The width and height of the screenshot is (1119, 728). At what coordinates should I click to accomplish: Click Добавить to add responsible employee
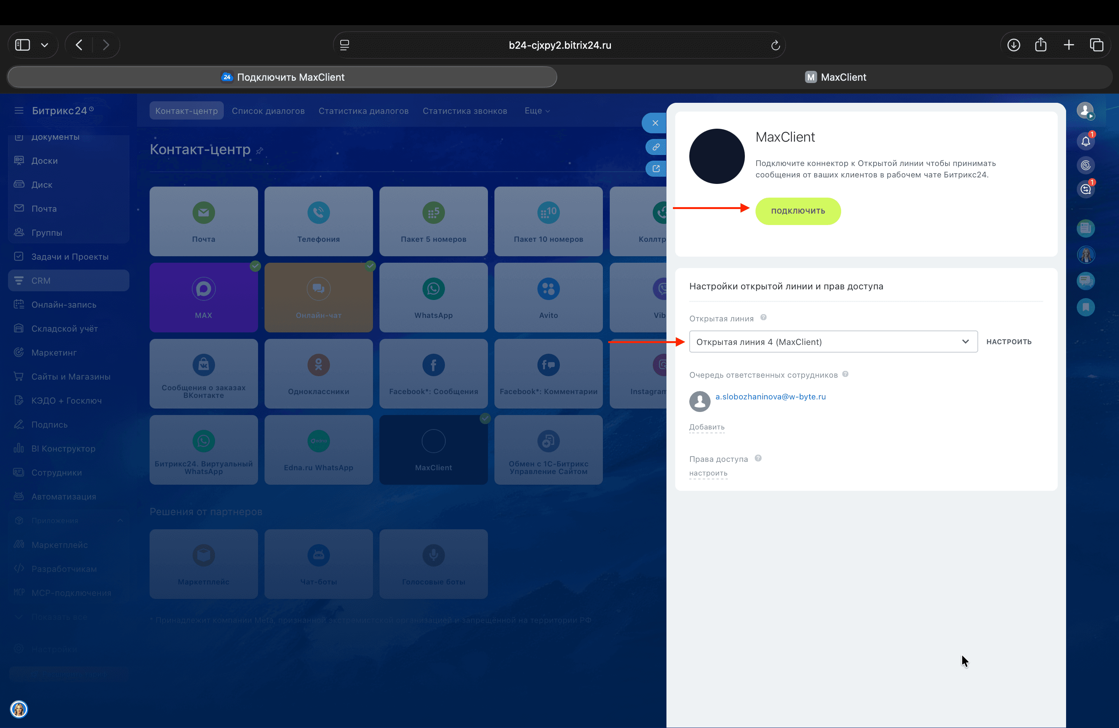[x=707, y=427]
